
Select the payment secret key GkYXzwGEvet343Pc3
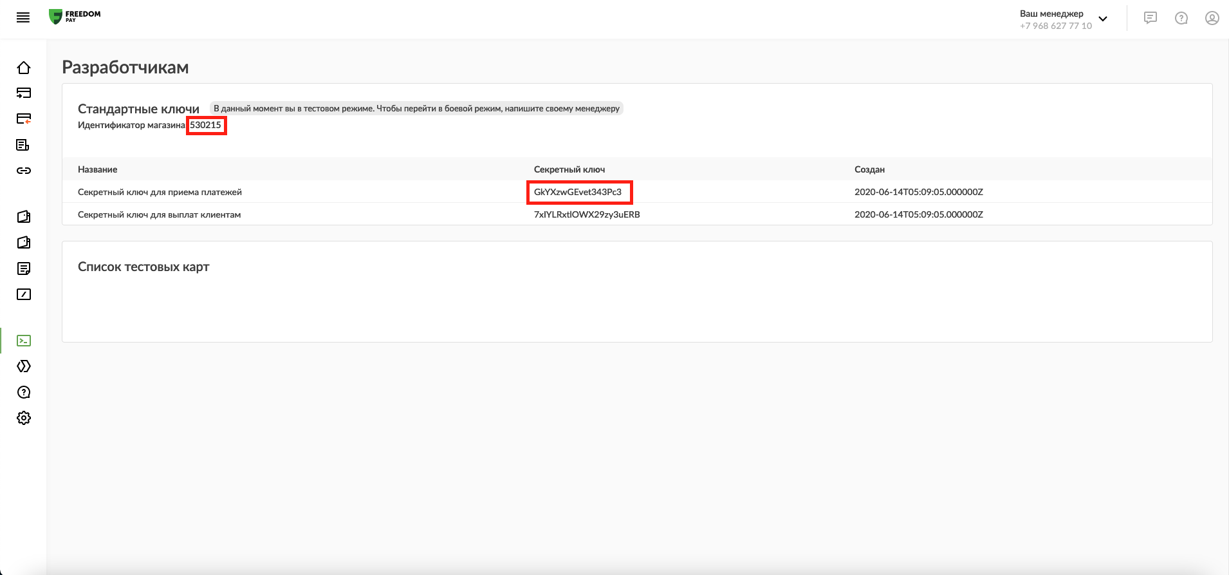point(578,192)
